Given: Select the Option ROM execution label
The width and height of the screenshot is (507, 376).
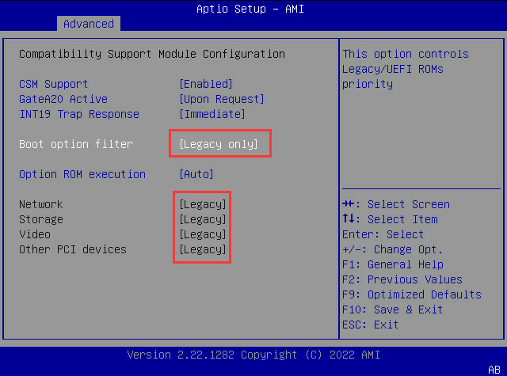Looking at the screenshot, I should coord(82,174).
